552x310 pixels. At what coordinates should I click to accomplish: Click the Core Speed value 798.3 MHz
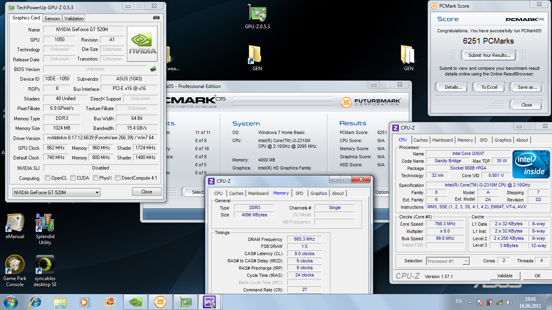click(x=445, y=224)
